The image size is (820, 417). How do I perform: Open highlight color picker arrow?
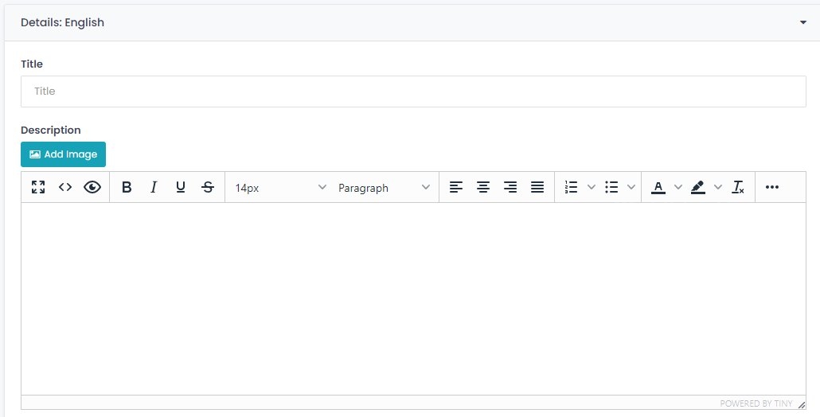tap(718, 187)
